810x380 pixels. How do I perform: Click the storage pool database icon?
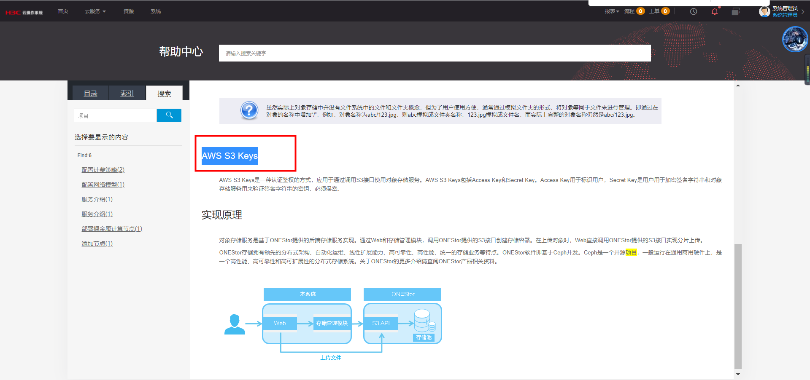(424, 321)
